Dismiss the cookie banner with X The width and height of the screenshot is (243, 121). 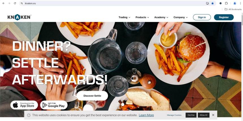tap(213, 115)
